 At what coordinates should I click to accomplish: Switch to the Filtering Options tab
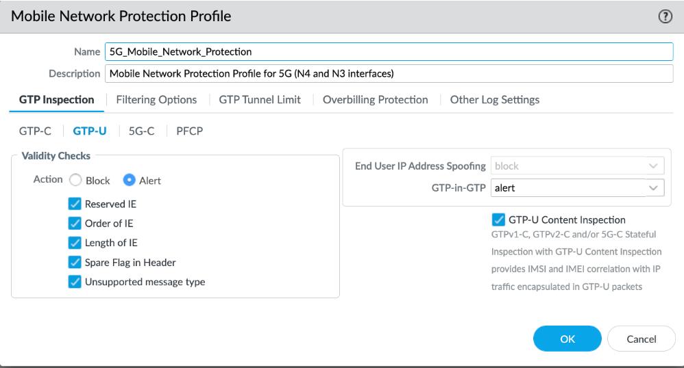click(x=156, y=100)
